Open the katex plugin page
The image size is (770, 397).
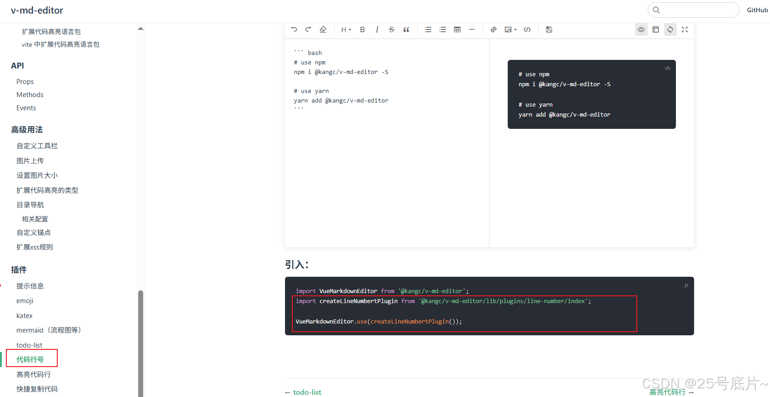pyautogui.click(x=24, y=316)
